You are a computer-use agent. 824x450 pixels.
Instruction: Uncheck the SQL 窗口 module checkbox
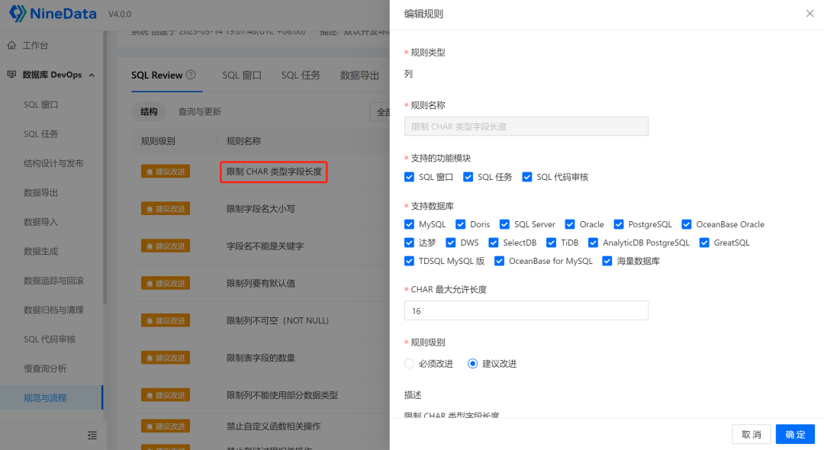click(410, 177)
